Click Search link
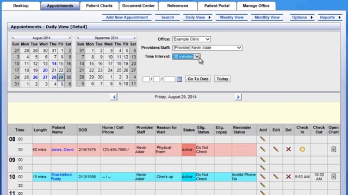 tap(167, 17)
